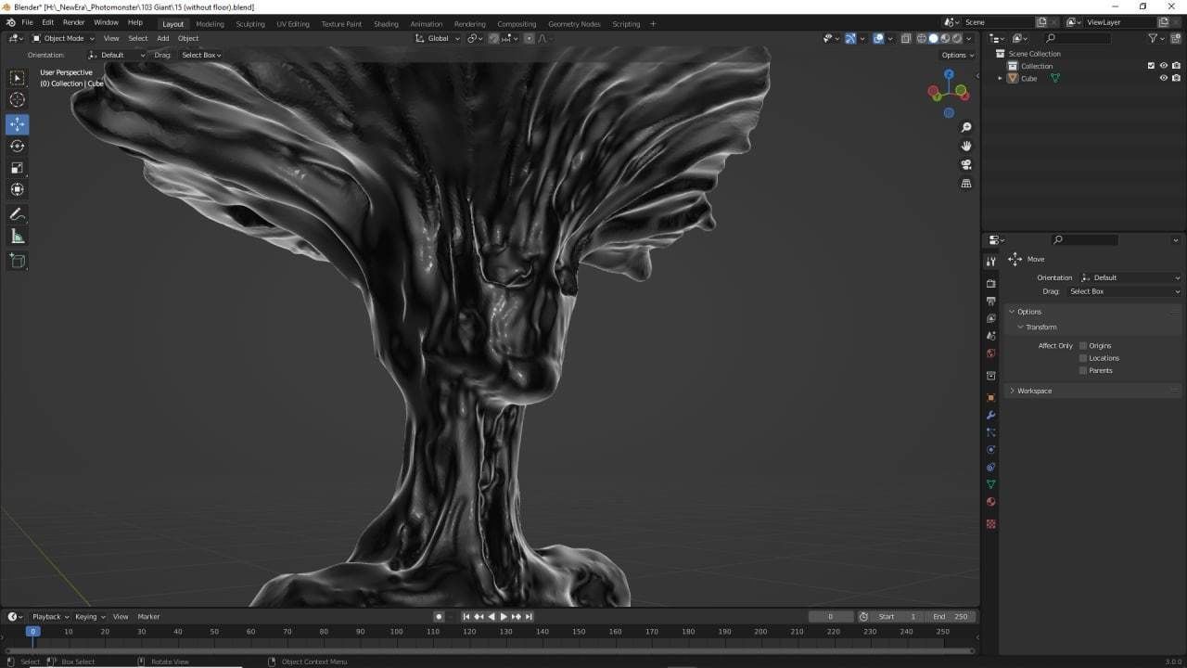
Task: Open the Object Mode dropdown
Action: 63,38
